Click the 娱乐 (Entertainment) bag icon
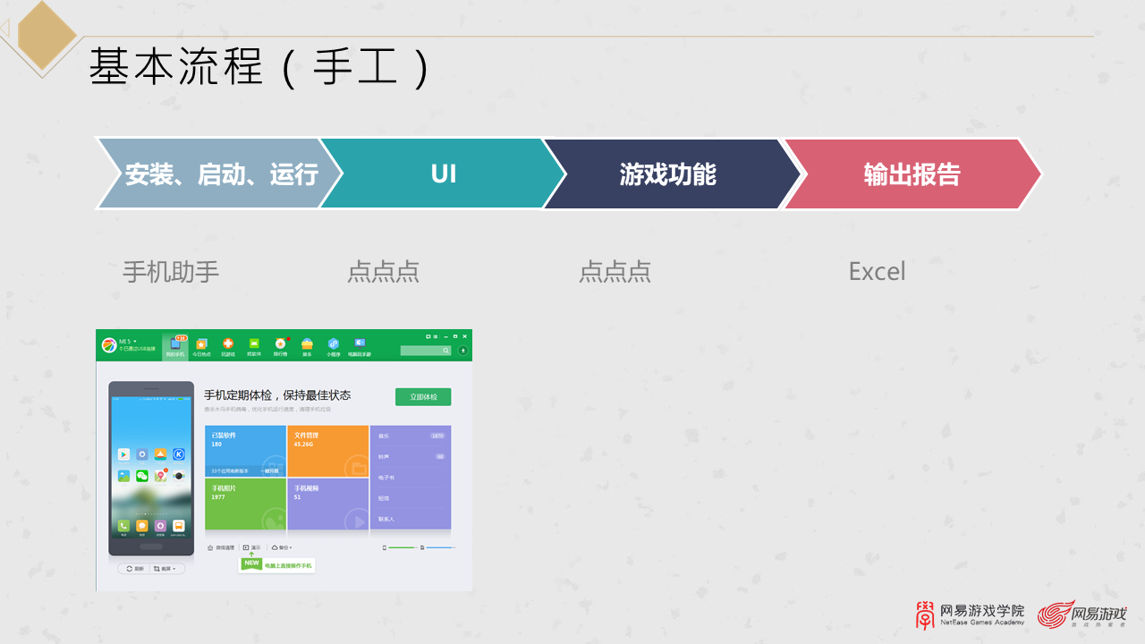 307,343
